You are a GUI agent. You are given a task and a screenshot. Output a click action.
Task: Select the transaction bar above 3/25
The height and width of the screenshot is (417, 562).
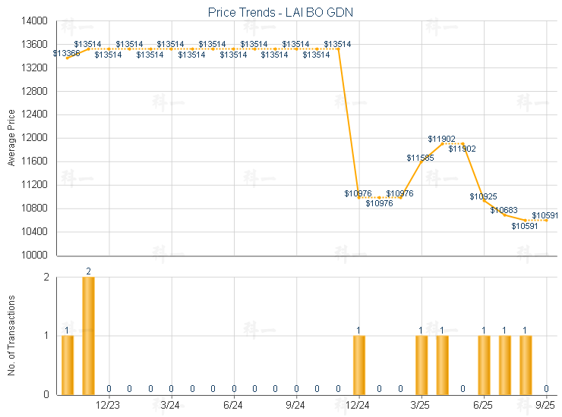point(421,365)
